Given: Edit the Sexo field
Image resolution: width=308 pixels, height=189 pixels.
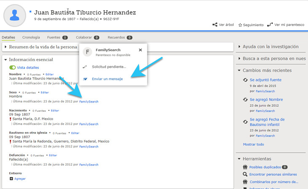Looking at the screenshot, I should (x=45, y=92).
